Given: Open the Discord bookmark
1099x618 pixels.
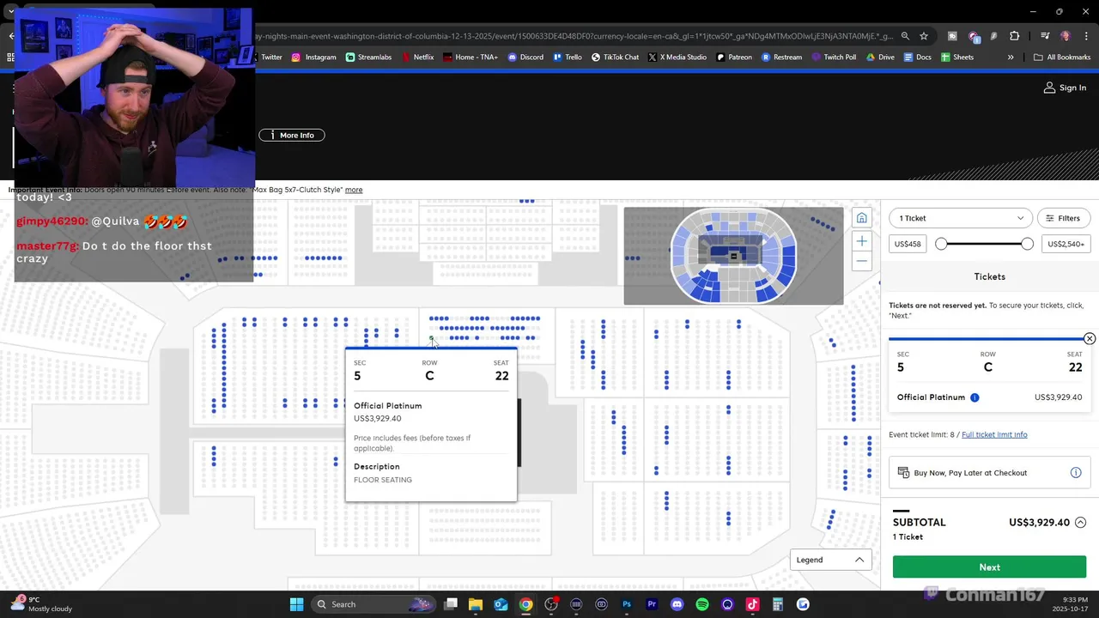Looking at the screenshot, I should point(525,58).
